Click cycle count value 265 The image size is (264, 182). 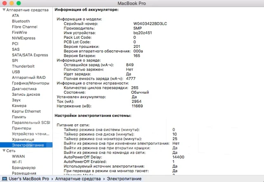[134, 88]
